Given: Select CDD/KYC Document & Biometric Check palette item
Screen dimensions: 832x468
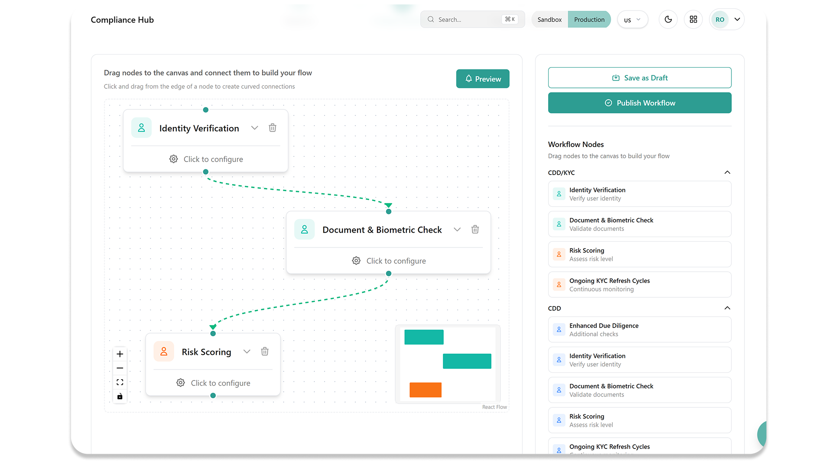Looking at the screenshot, I should [640, 224].
